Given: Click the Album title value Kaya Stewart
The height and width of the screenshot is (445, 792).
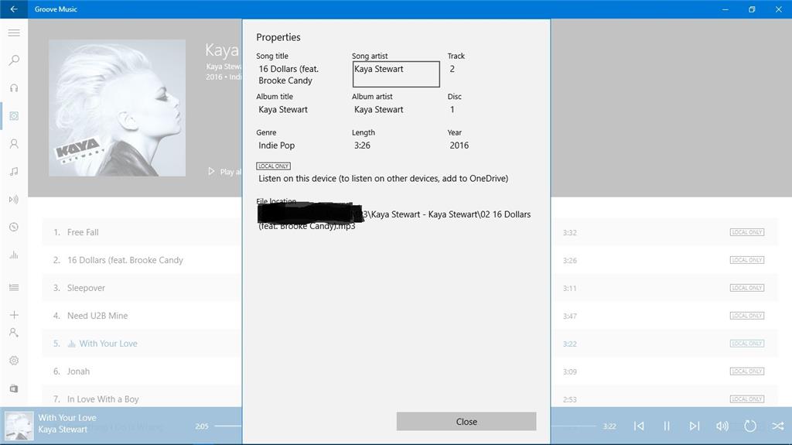Looking at the screenshot, I should tap(283, 109).
